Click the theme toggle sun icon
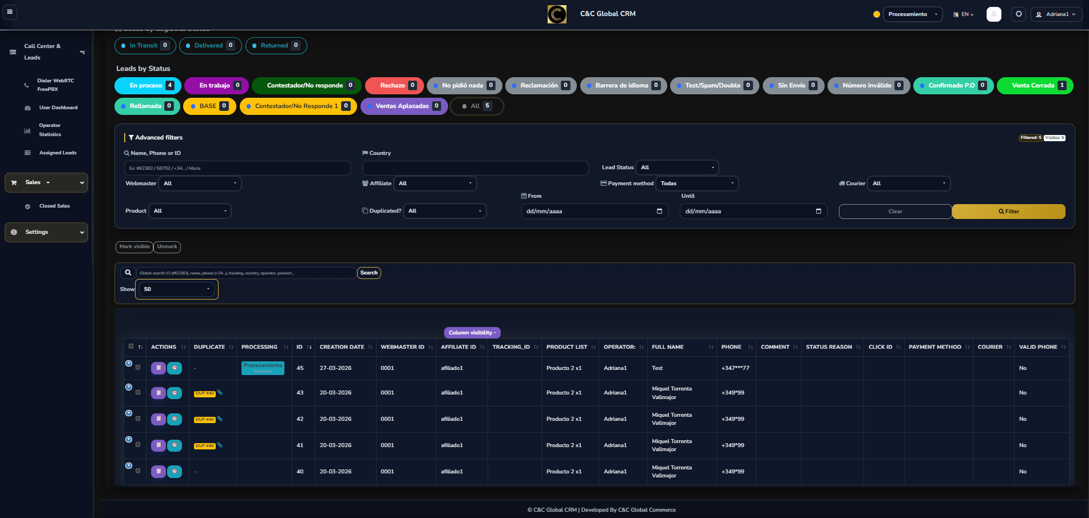1089x518 pixels. (1019, 14)
